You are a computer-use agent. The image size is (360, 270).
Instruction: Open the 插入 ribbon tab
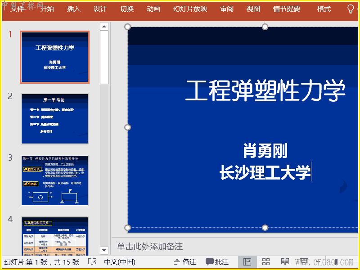coord(73,9)
